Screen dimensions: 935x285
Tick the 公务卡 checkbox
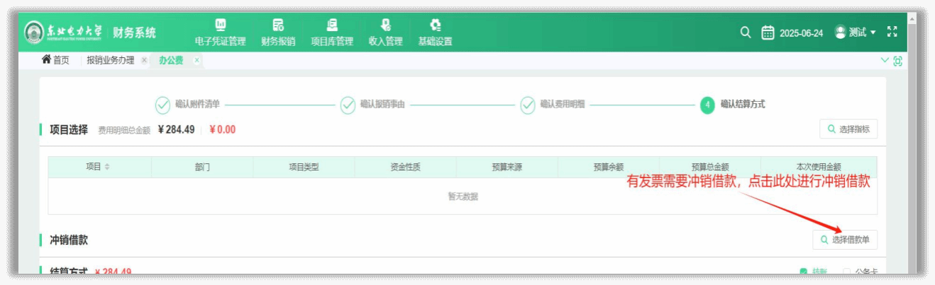[x=846, y=272]
